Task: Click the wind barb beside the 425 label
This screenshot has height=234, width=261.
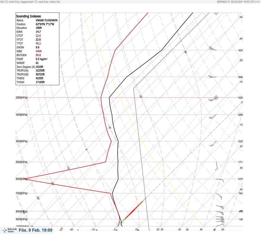Action: click(x=213, y=48)
